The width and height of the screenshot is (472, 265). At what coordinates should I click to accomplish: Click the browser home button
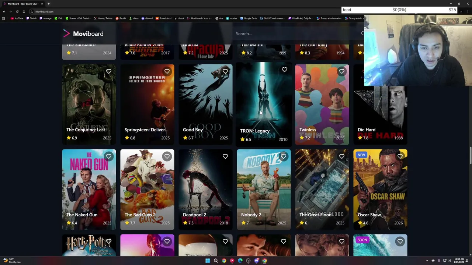click(24, 11)
